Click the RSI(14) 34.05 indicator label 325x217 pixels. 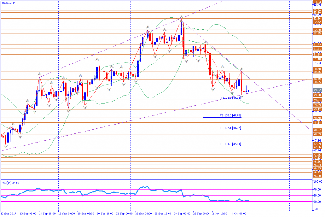(x=10, y=183)
